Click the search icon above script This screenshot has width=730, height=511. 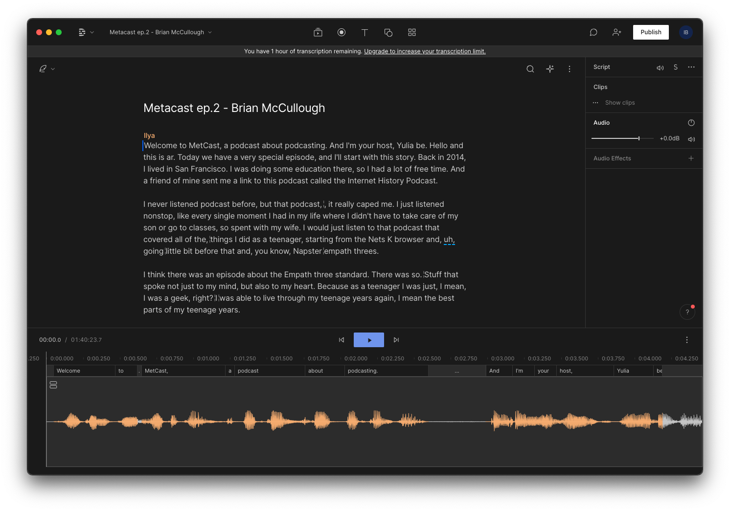(x=530, y=69)
